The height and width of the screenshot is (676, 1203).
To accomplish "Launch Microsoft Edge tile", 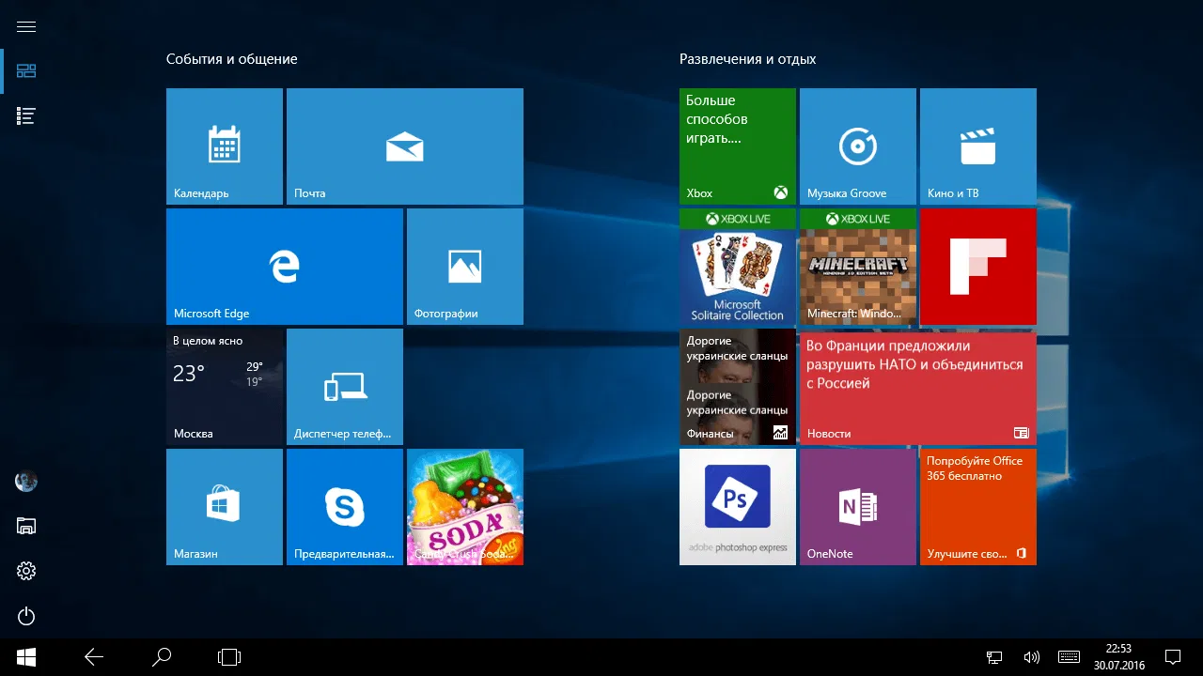I will click(x=284, y=266).
